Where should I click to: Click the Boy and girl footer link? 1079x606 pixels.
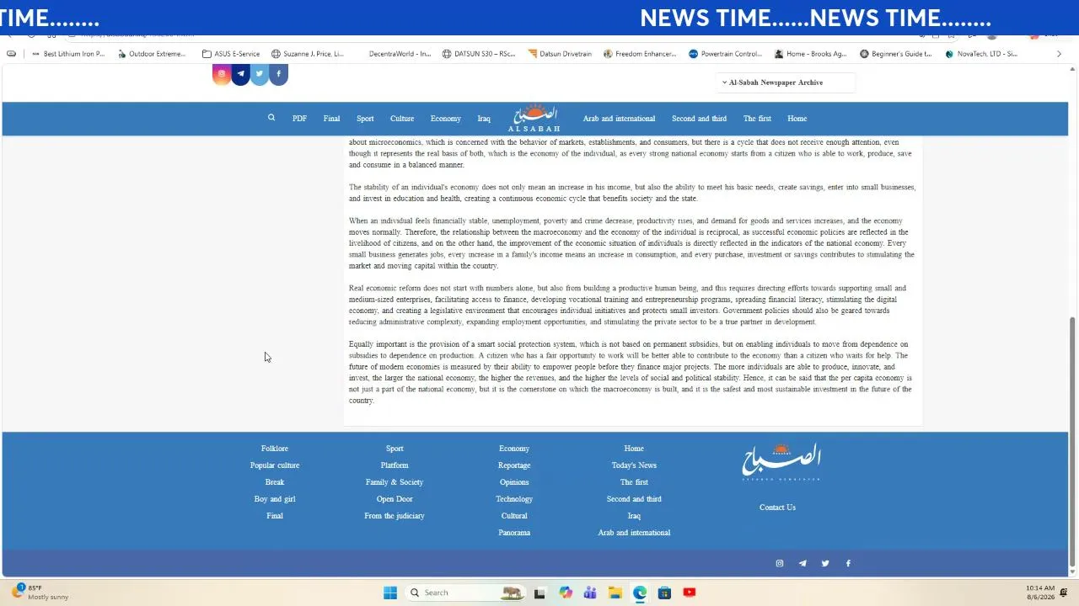click(275, 499)
